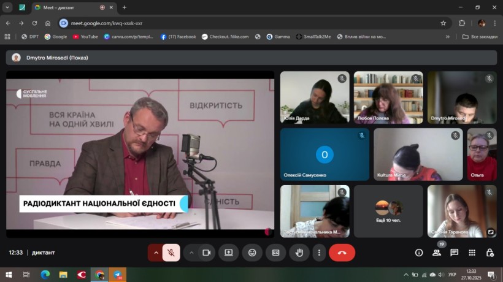Open the DIPT bookmark
The height and width of the screenshot is (282, 503).
coord(30,37)
